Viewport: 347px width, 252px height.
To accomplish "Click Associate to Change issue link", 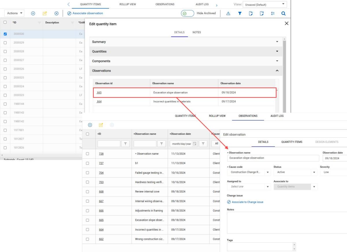I will (247, 202).
